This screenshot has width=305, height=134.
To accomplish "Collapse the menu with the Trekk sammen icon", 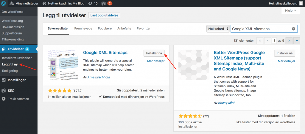I will 4,99.
